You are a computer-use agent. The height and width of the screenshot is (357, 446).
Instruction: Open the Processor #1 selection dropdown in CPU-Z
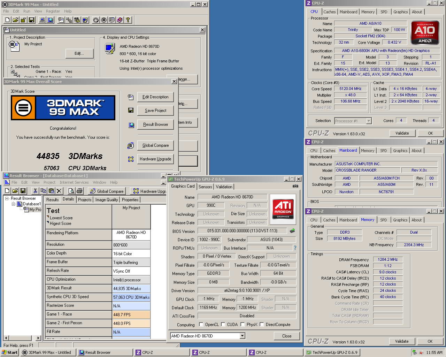[369, 121]
